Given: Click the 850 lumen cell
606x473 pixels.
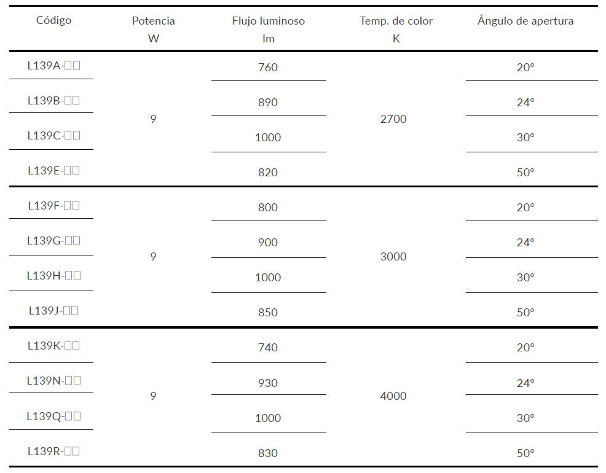Looking at the screenshot, I should coord(268,313).
